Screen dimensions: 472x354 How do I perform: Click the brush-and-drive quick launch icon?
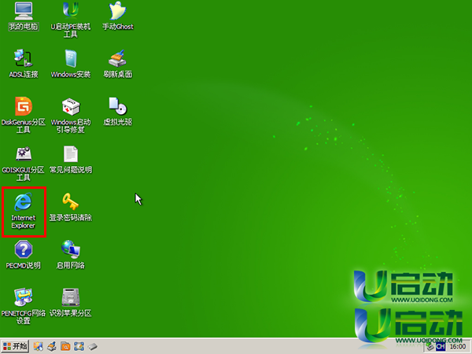(x=52, y=346)
